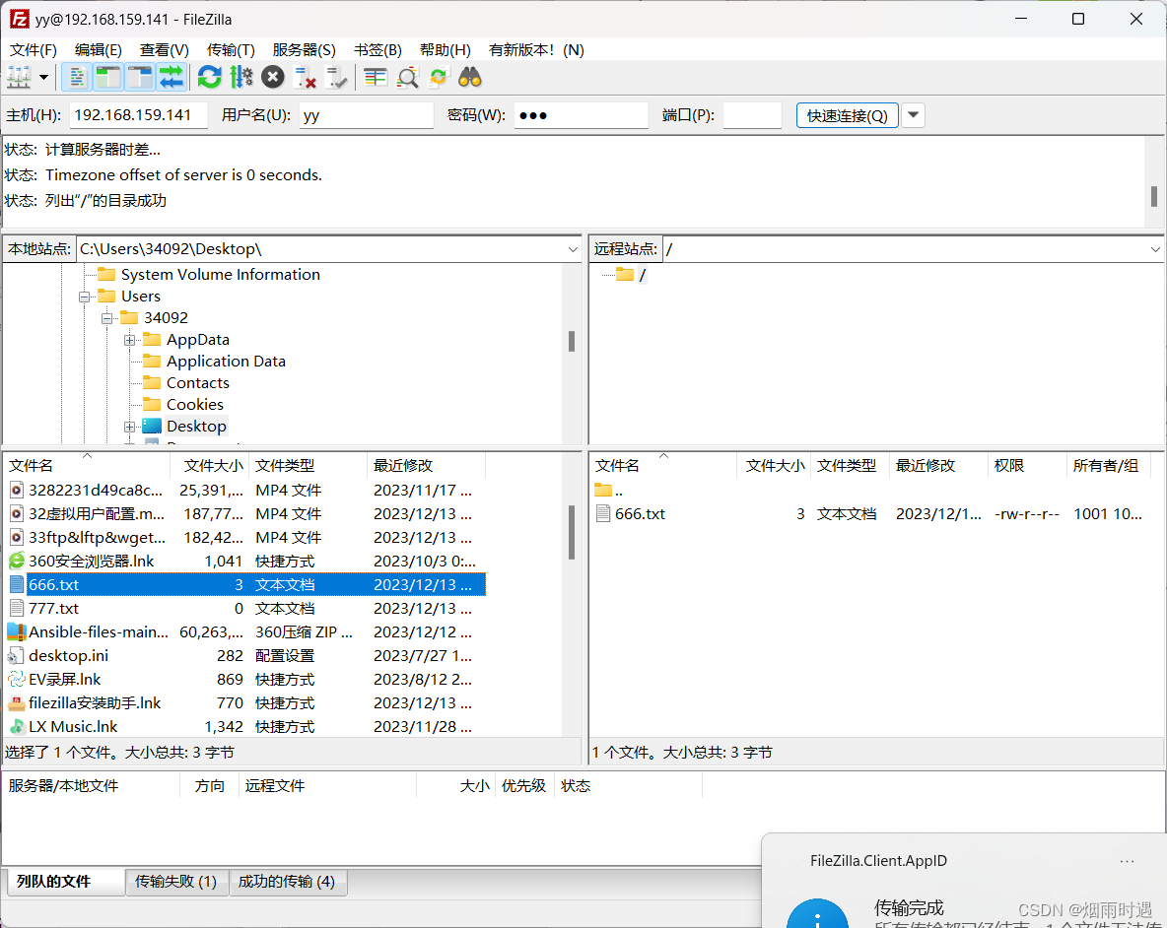The height and width of the screenshot is (928, 1167).
Task: Refresh file and folder lists
Action: pos(210,77)
